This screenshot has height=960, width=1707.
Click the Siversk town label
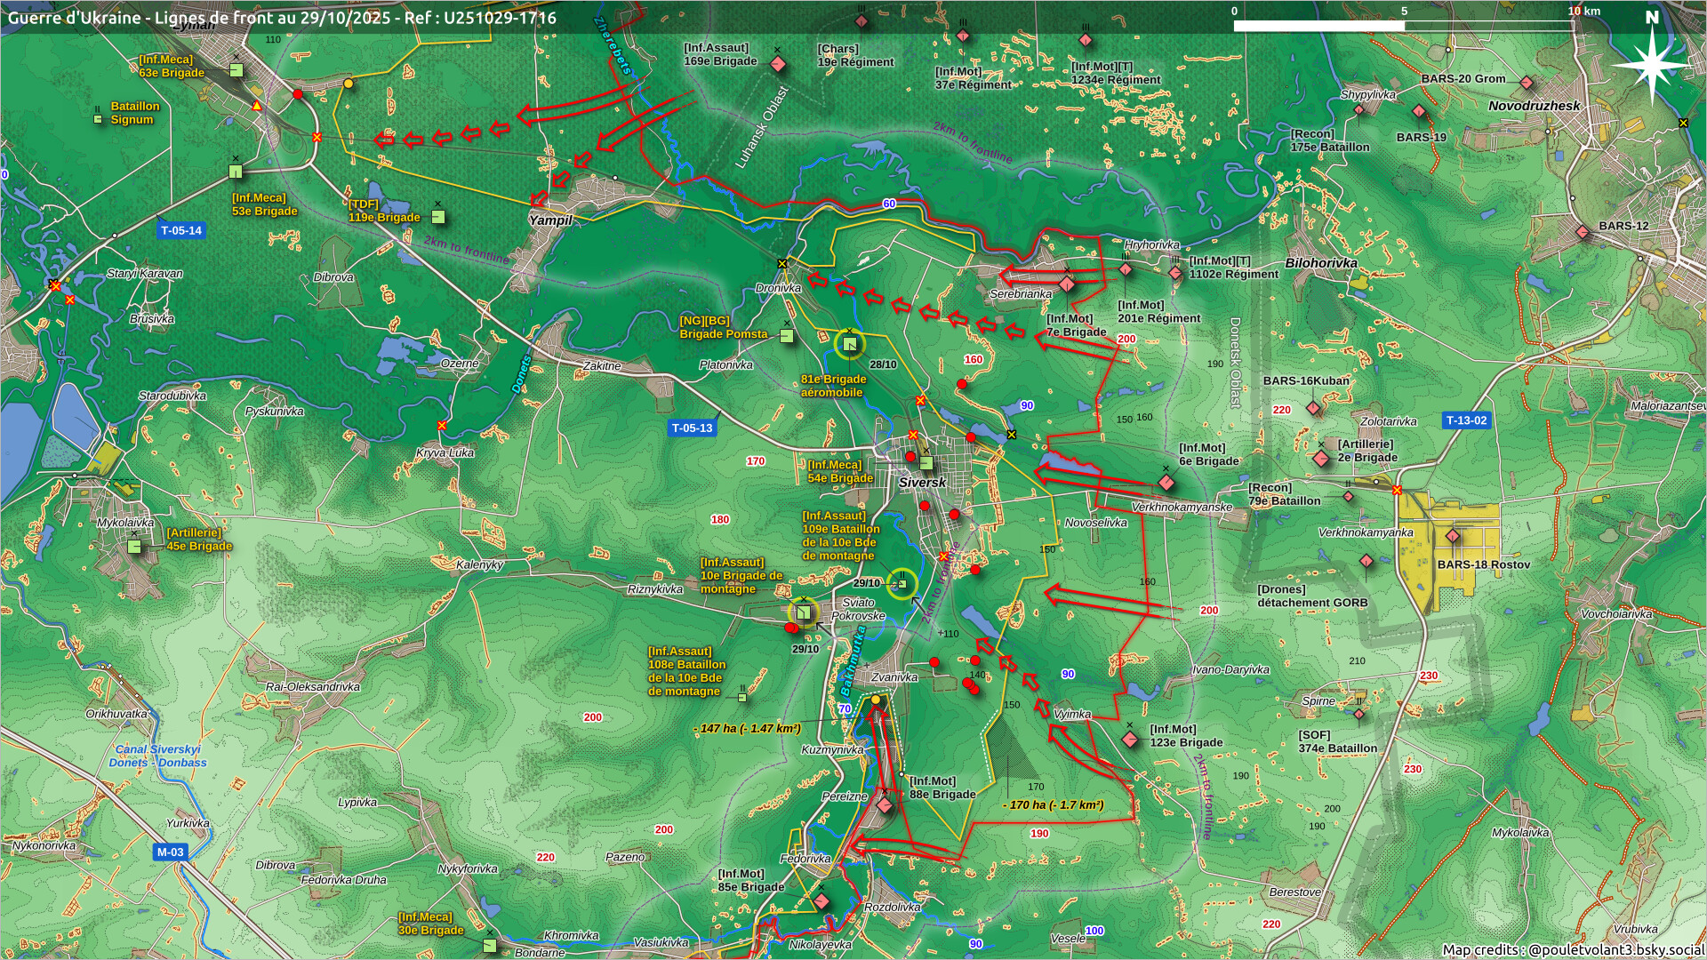click(922, 483)
